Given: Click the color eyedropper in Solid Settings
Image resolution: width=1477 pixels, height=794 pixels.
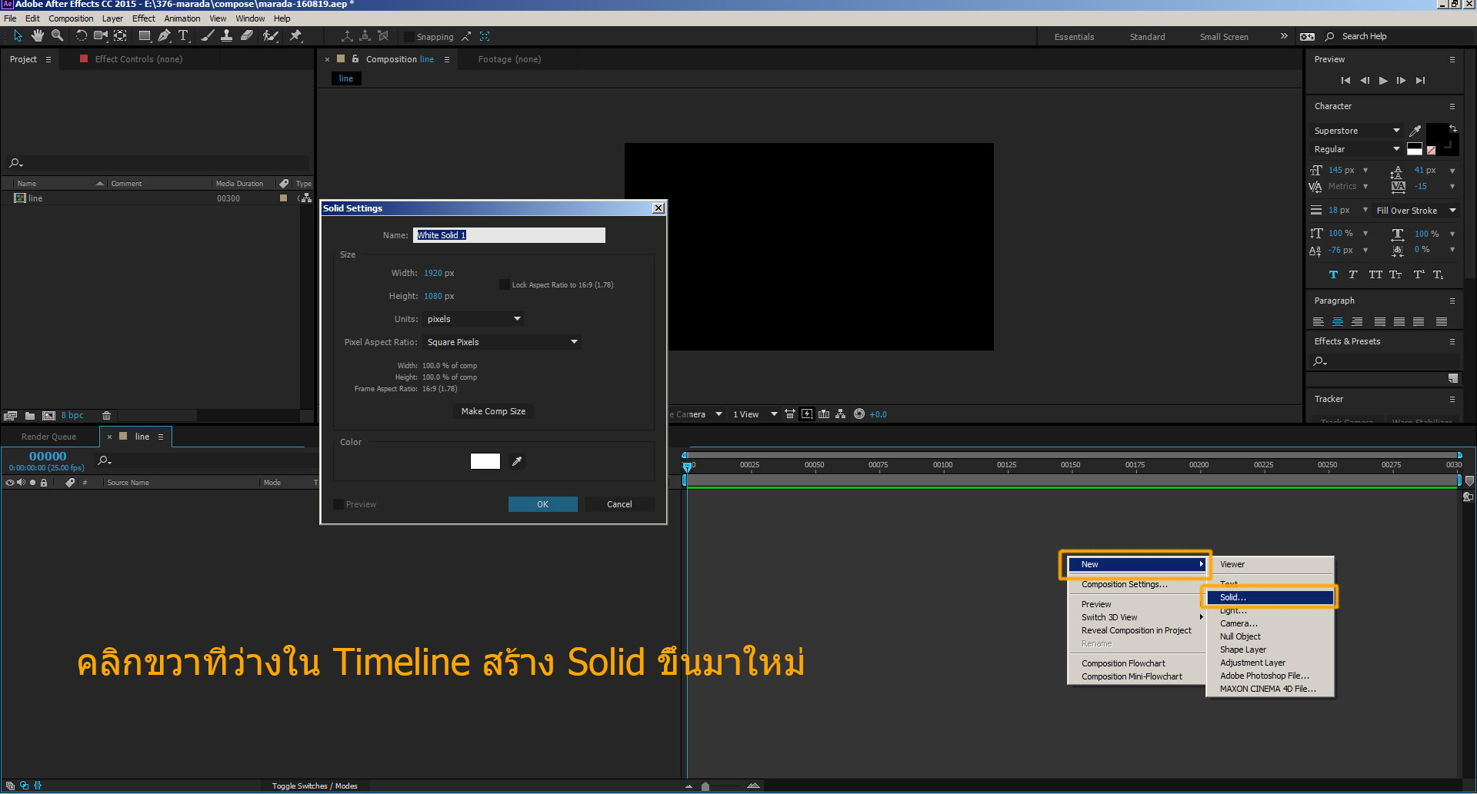Looking at the screenshot, I should 517,461.
